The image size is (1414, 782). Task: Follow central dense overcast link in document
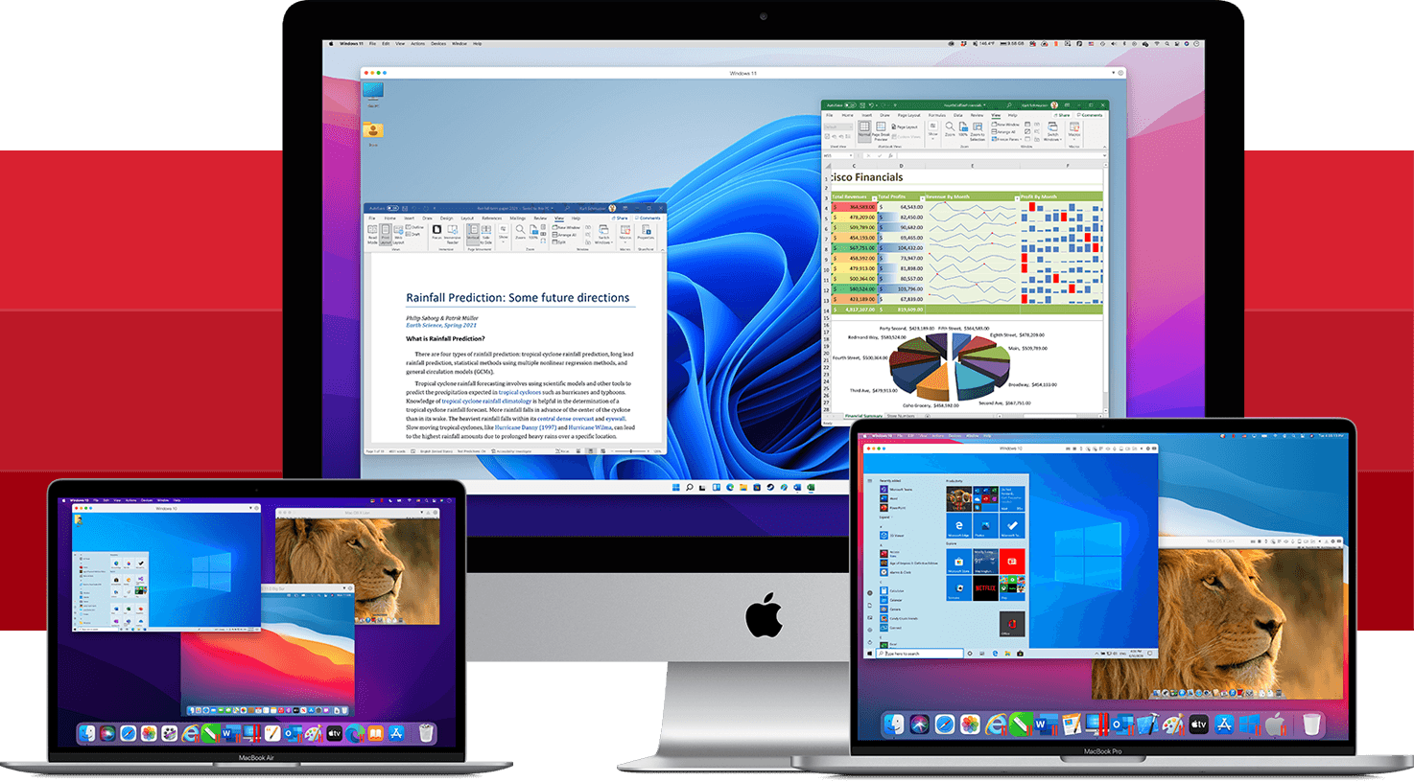tap(565, 419)
